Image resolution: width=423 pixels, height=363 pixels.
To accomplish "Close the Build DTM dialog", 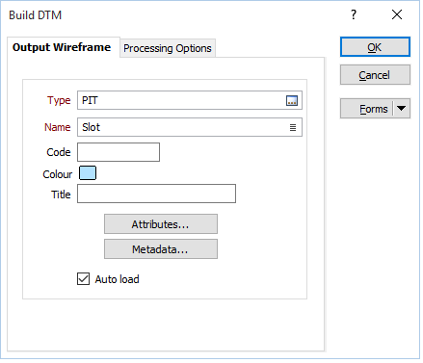I will tap(397, 14).
